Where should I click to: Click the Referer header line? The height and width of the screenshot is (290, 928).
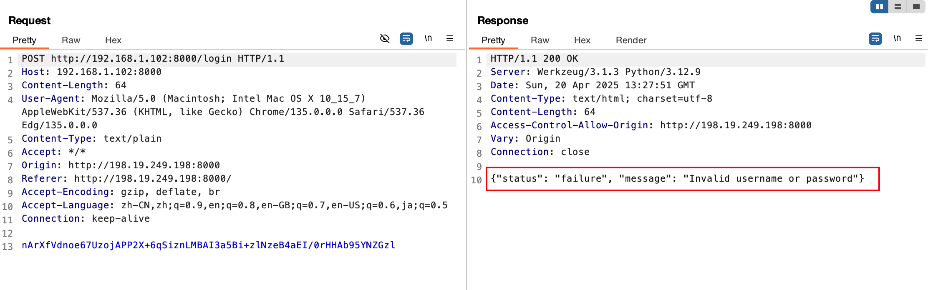127,179
